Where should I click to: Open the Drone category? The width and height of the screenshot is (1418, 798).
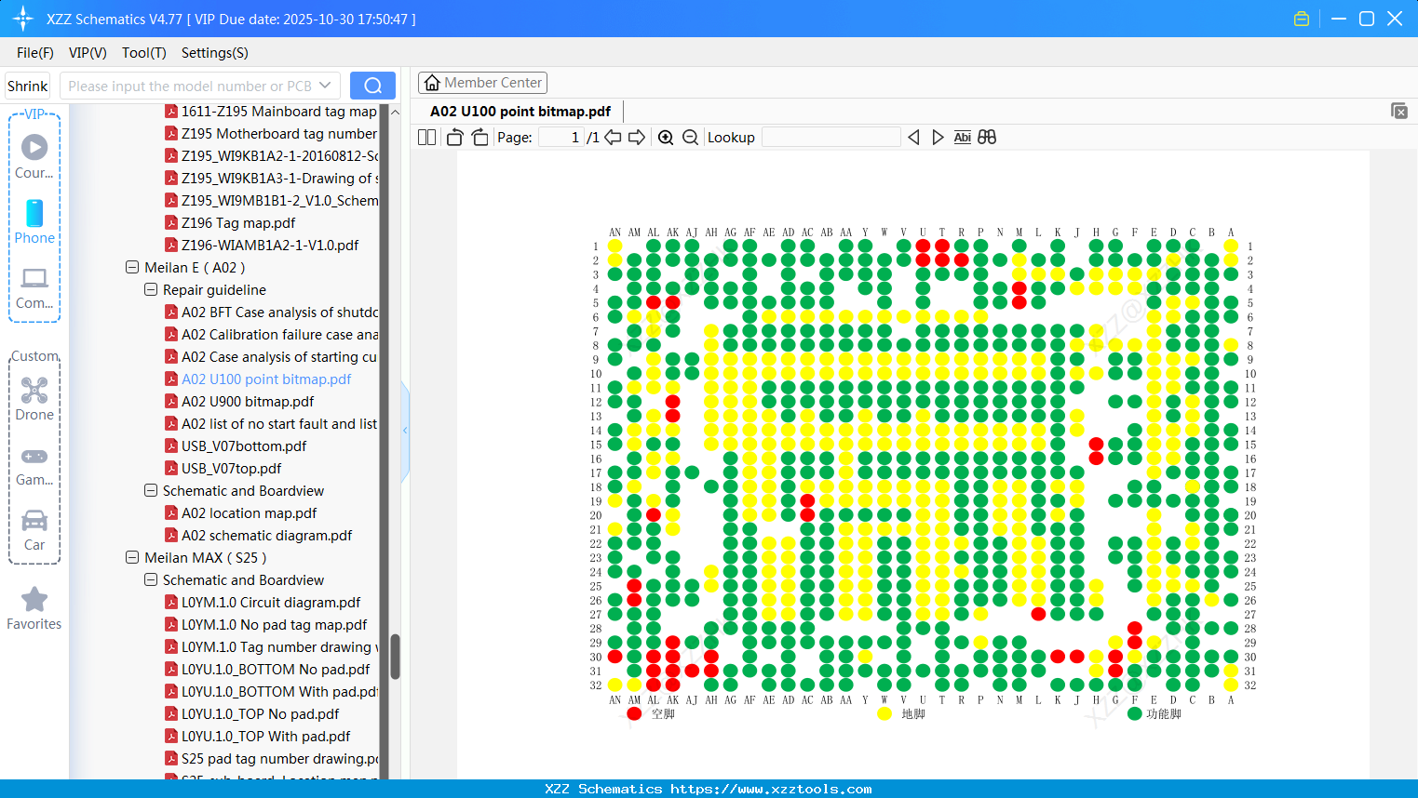click(x=34, y=399)
